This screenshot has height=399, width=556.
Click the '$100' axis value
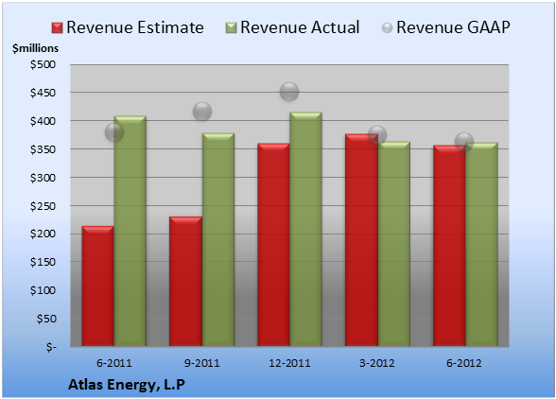(x=43, y=290)
